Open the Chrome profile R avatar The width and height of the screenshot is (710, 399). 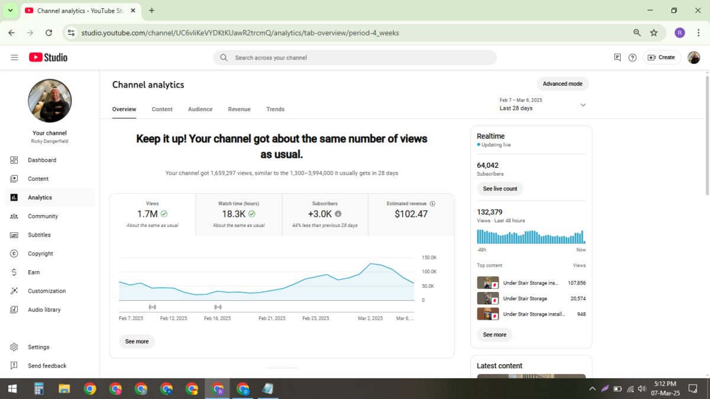pyautogui.click(x=680, y=33)
